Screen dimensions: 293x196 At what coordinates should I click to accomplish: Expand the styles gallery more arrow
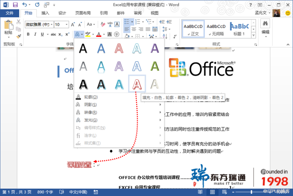(x=253, y=35)
